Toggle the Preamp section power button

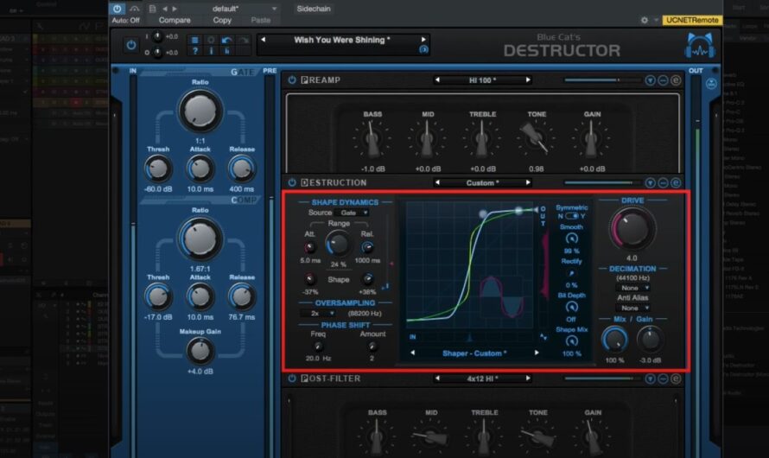292,80
